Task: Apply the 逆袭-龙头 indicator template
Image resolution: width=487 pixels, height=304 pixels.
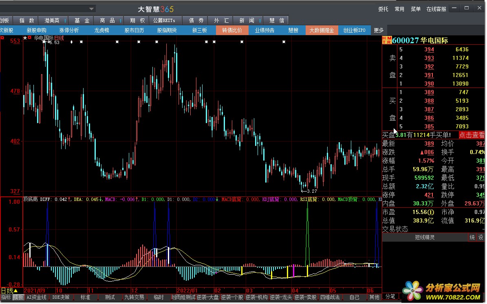Action: [x=281, y=297]
